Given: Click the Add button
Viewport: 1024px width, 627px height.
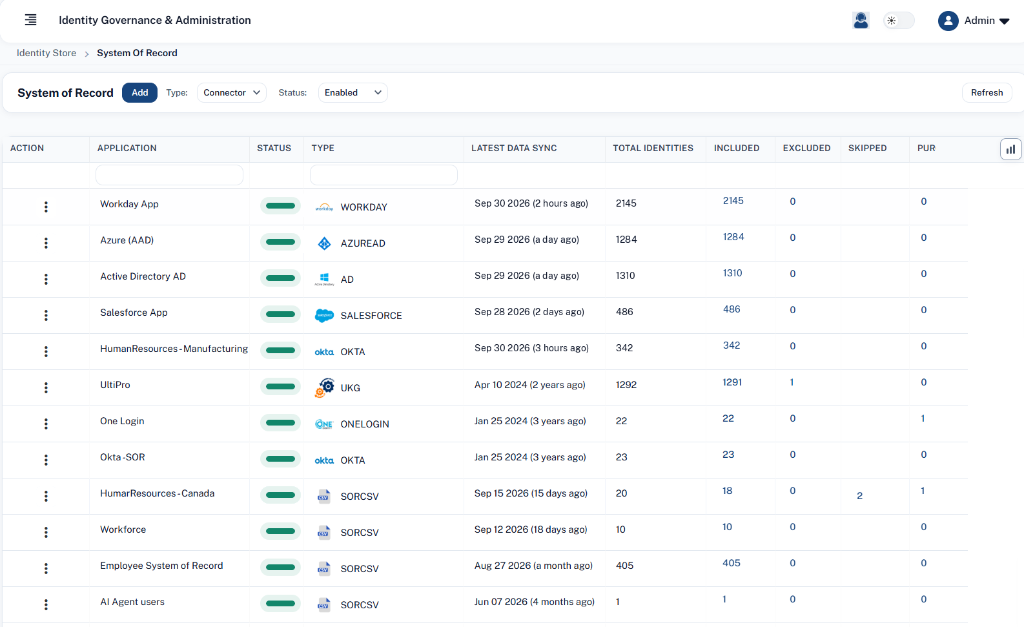Looking at the screenshot, I should pos(139,92).
